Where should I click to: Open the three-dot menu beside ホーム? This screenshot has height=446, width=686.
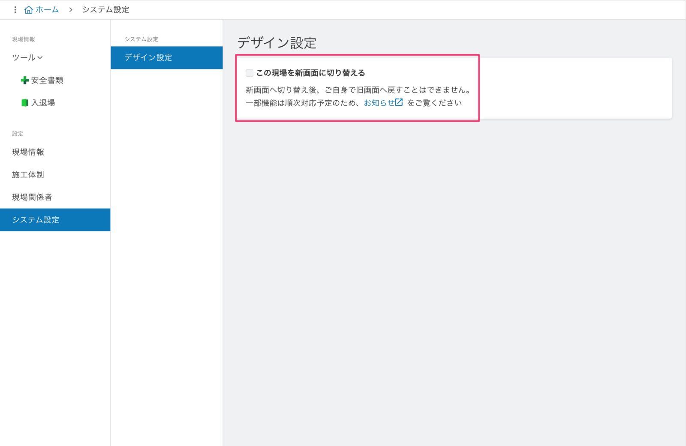pos(15,9)
